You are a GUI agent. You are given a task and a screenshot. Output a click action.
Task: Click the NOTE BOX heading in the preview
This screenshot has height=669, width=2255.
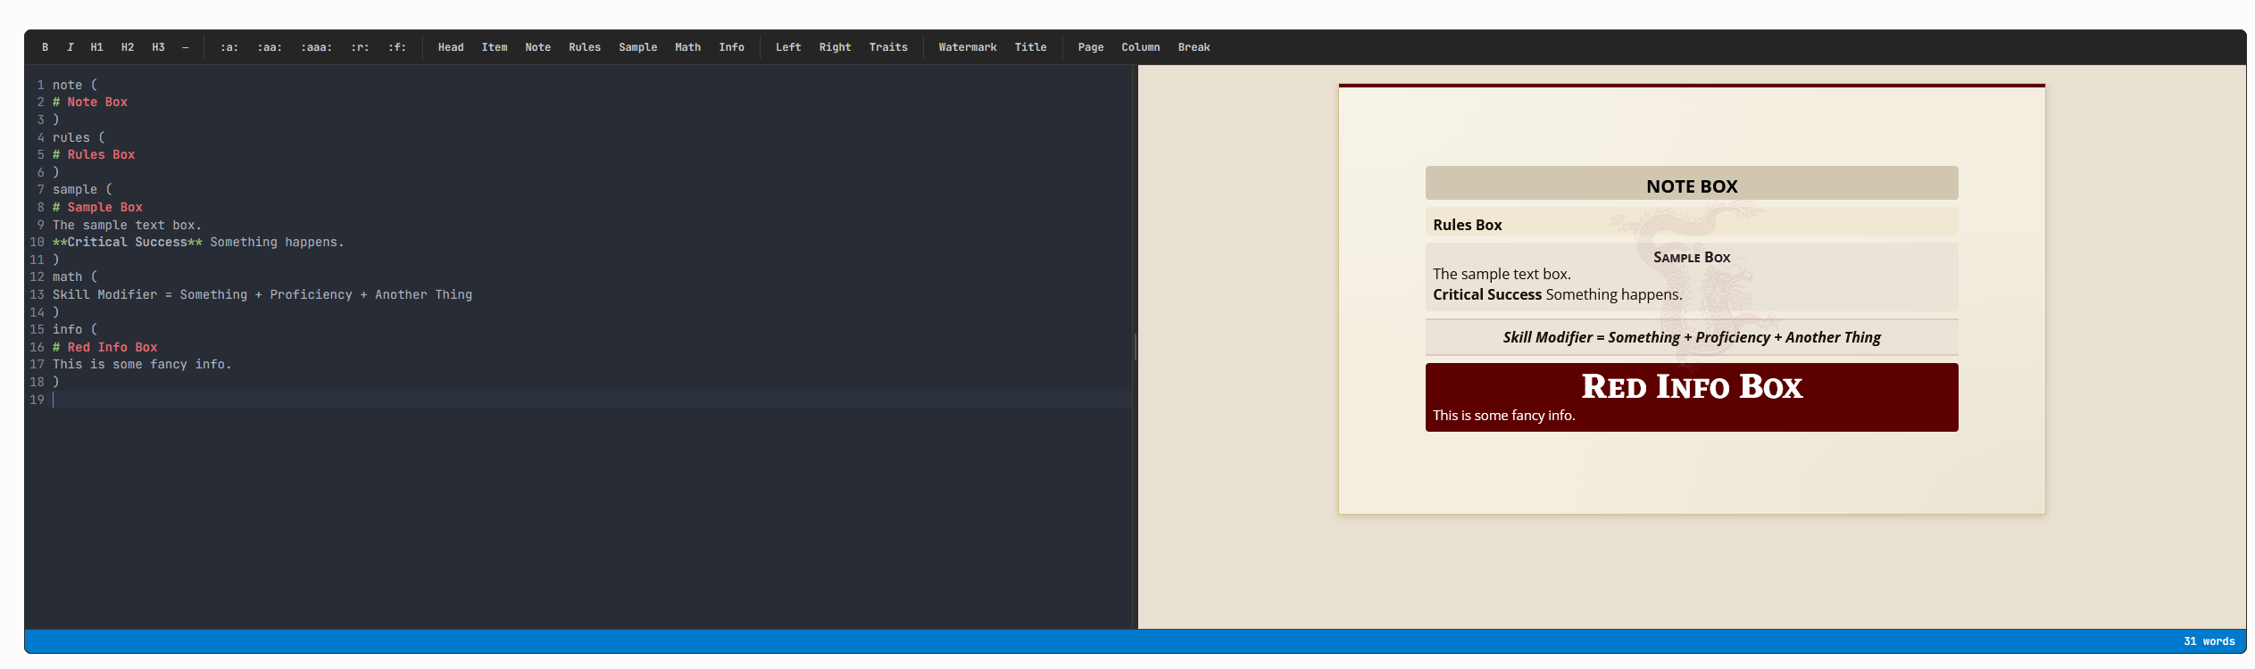click(1692, 186)
